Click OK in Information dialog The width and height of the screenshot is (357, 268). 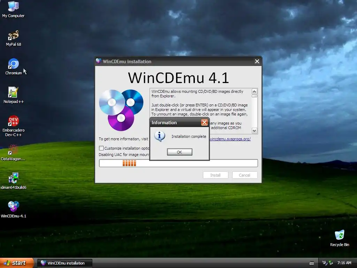click(x=180, y=152)
